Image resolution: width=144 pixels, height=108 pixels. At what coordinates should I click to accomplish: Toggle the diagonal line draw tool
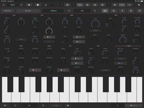[122, 5]
